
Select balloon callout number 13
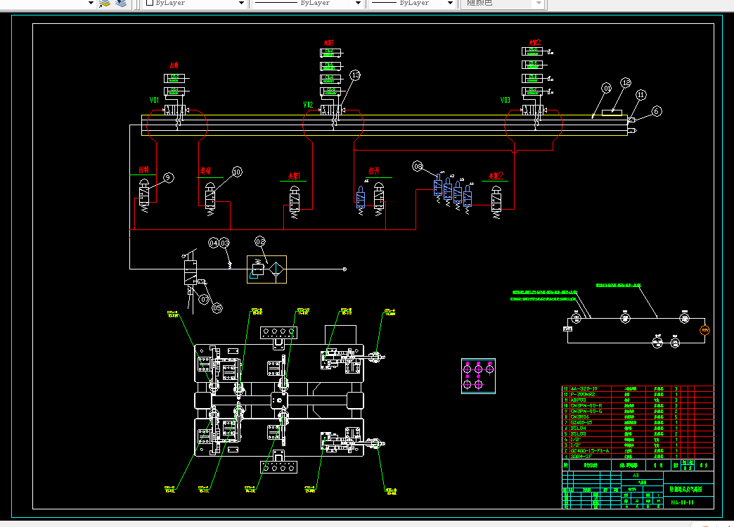pyautogui.click(x=355, y=75)
